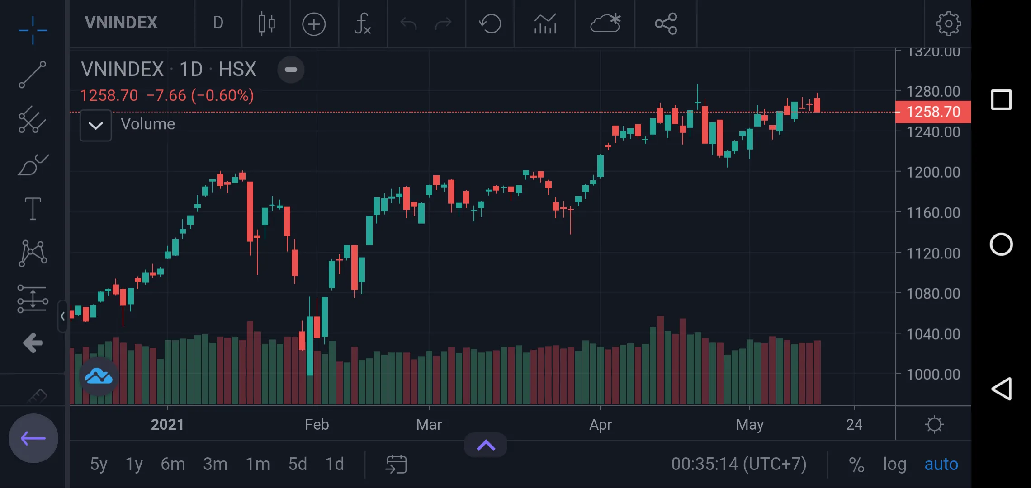Set range to 3m
Viewport: 1031px width, 488px height.
[215, 464]
